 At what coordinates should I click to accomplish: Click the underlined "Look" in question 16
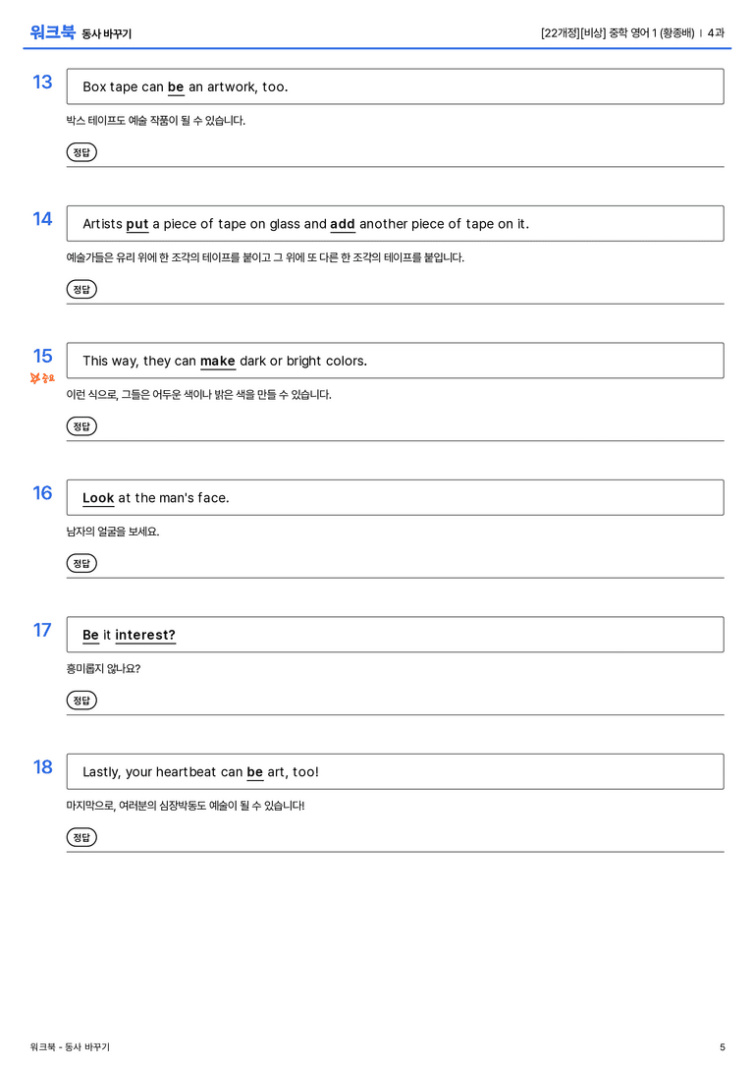click(x=98, y=498)
